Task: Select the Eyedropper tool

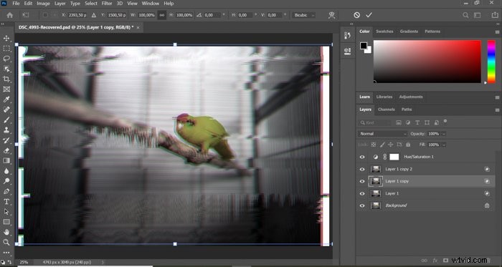Action: (6, 99)
